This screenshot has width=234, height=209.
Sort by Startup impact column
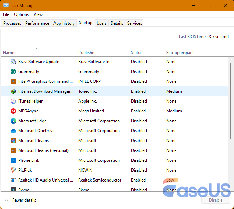(180, 53)
